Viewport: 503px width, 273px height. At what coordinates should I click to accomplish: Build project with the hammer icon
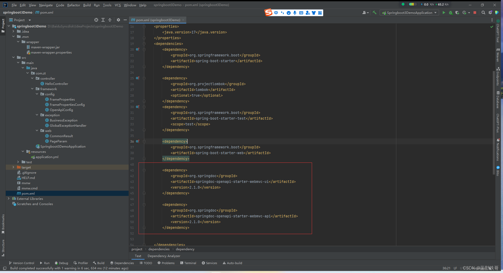coord(374,13)
